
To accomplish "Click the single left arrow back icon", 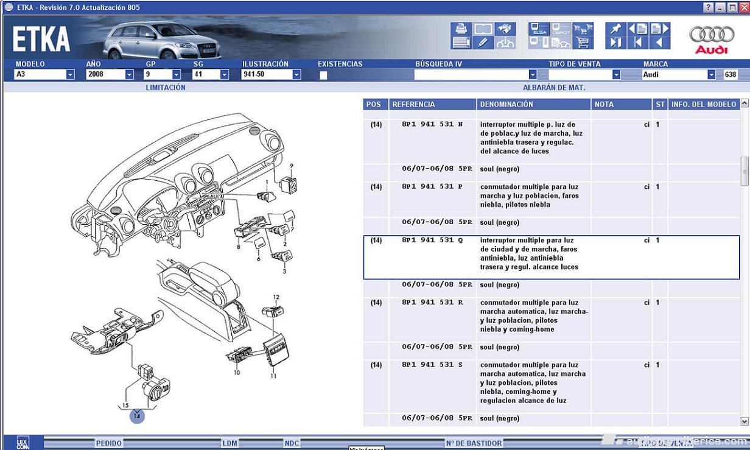I will click(x=660, y=43).
